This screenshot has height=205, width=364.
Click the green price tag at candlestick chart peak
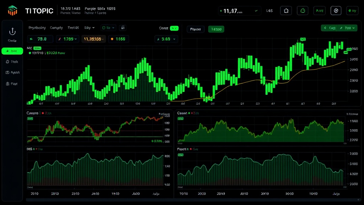[303, 39]
